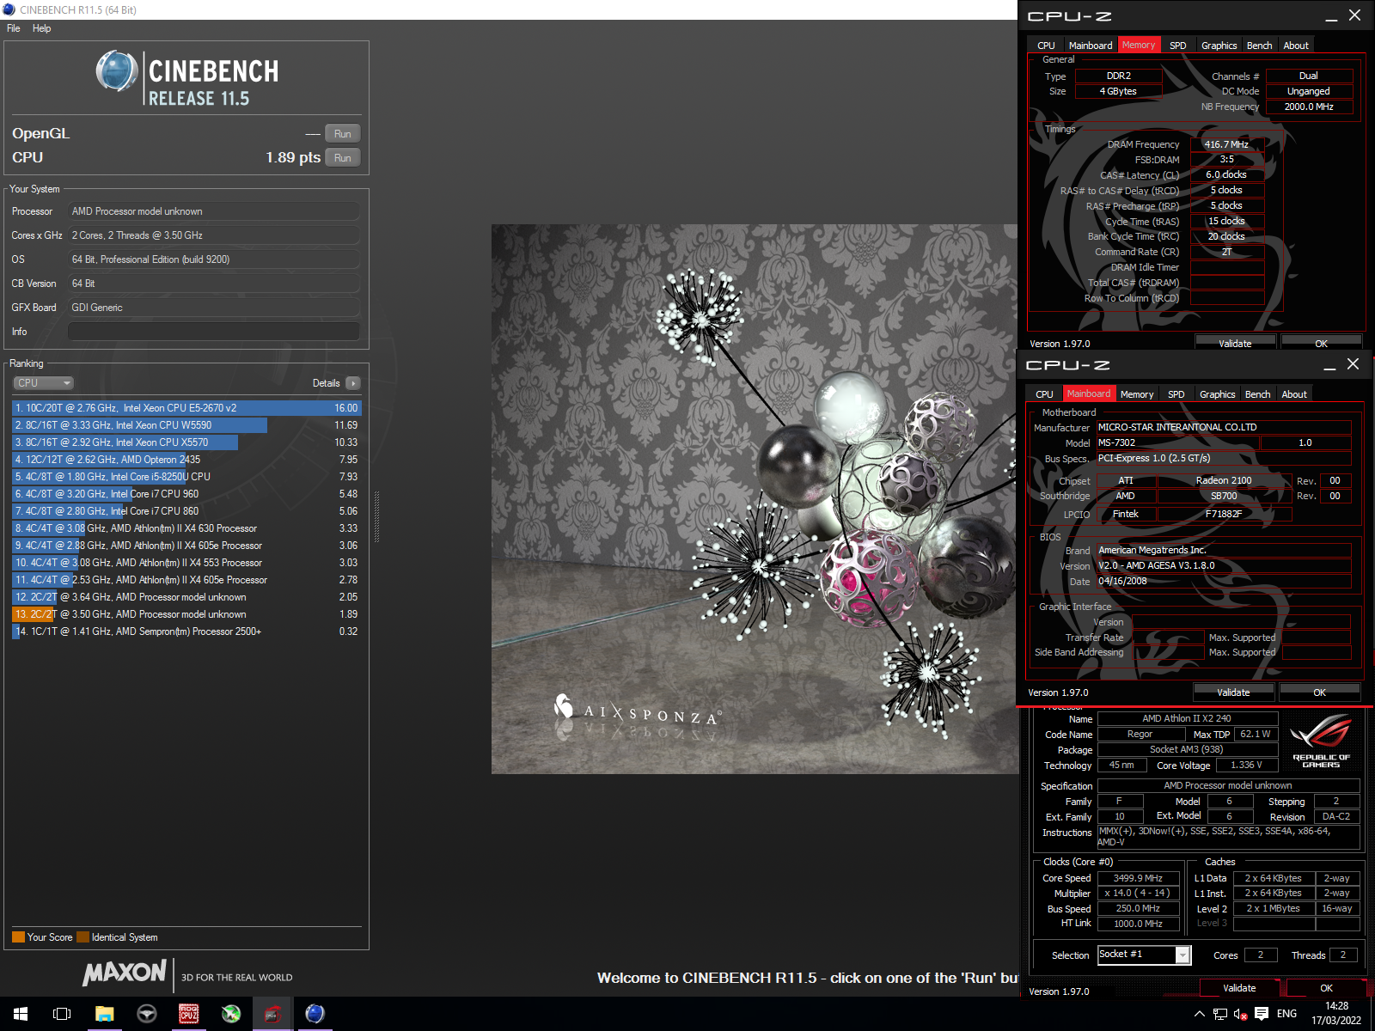Click the Cinebench globe logo
Image resolution: width=1375 pixels, height=1031 pixels.
117,70
